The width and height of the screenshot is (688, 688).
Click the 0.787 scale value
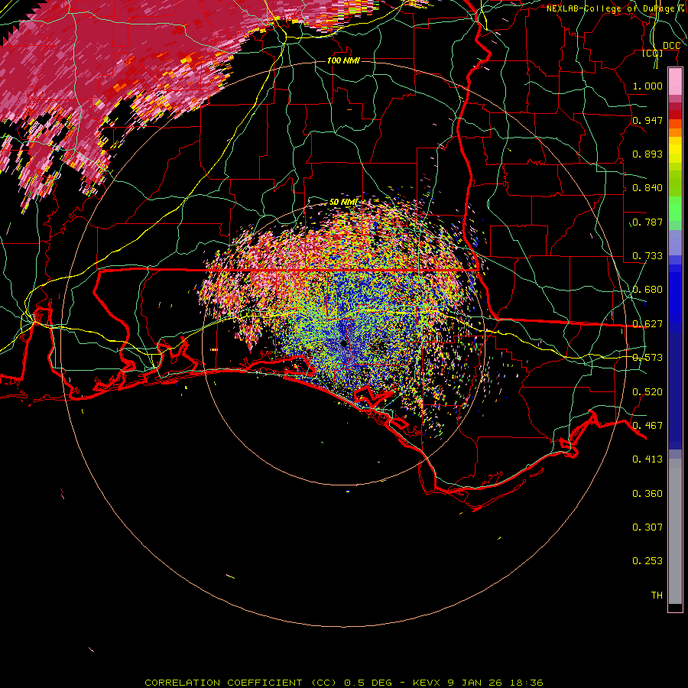click(x=647, y=222)
